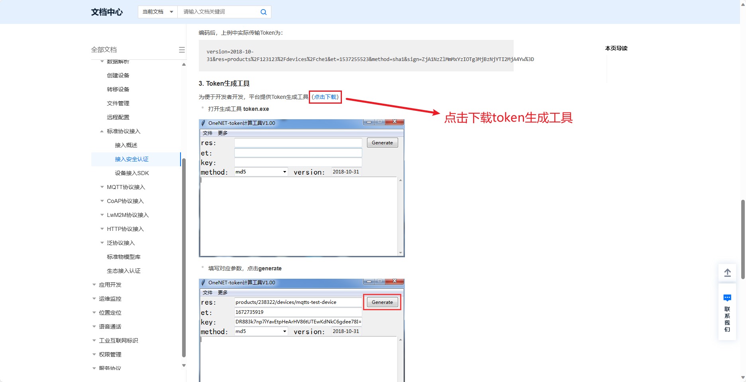Viewport: 746px width, 382px height.
Task: Click the first OneNET-token tool screenshot
Action: coord(302,188)
